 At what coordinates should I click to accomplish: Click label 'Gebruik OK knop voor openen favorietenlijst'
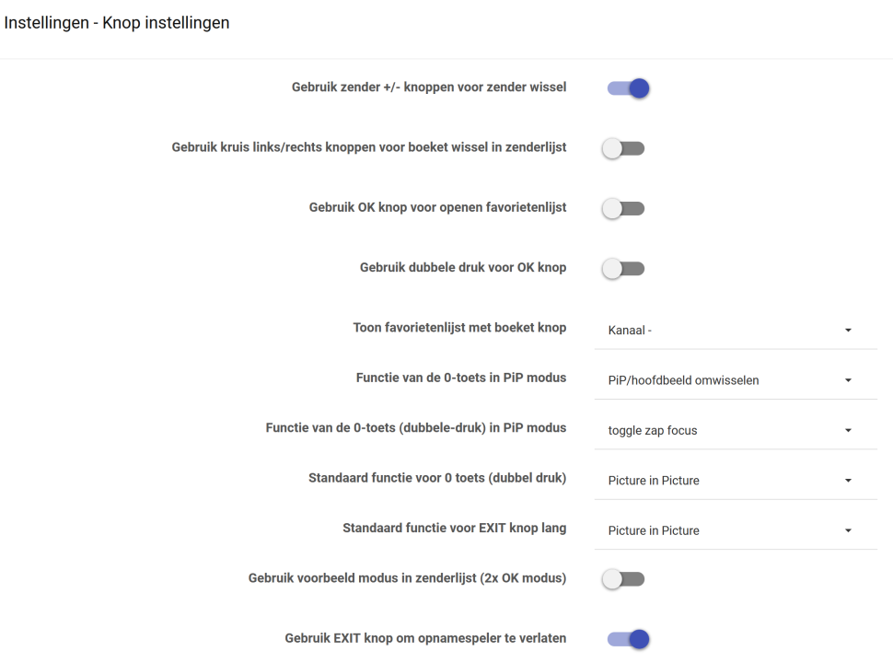coord(437,207)
